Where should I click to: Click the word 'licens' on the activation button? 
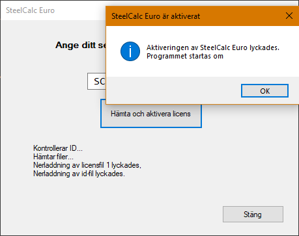[x=182, y=114]
